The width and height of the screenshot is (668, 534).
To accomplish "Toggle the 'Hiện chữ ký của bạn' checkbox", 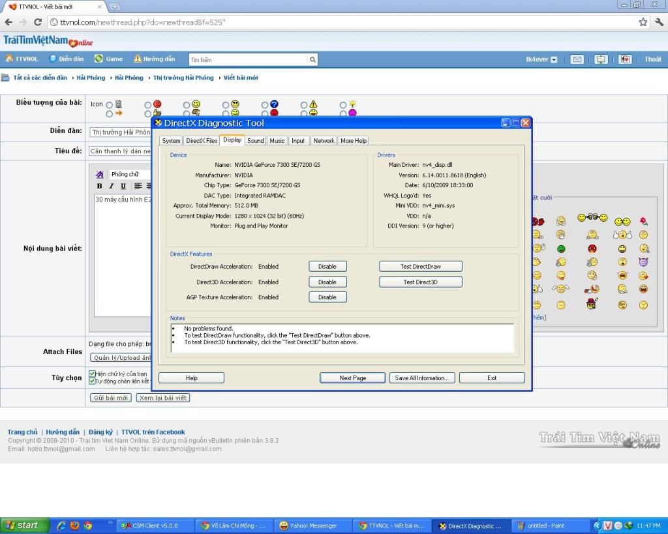I will point(92,374).
